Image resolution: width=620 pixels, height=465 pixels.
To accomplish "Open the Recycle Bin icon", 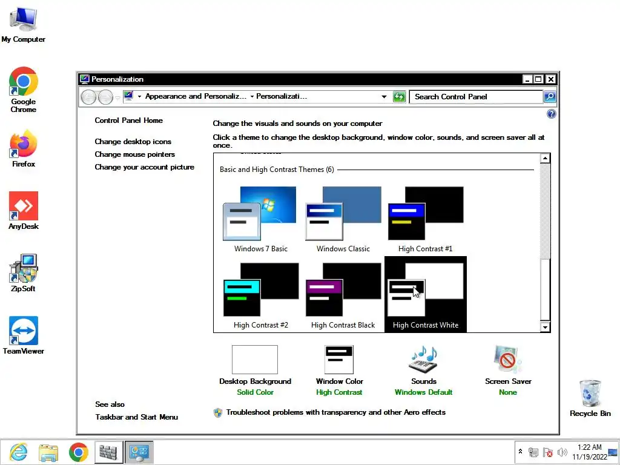I will (590, 398).
